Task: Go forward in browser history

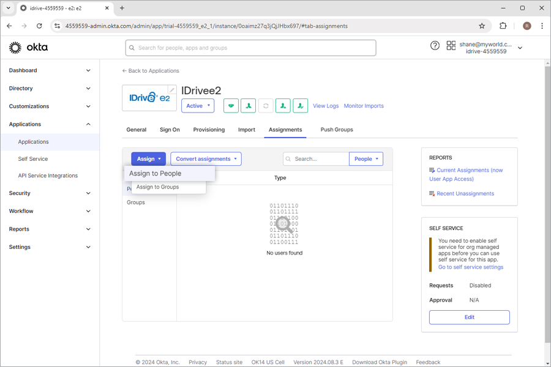Action: (x=24, y=26)
